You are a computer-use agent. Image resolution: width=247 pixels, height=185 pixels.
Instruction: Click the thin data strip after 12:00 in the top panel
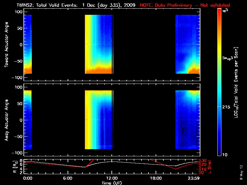coord(113,44)
